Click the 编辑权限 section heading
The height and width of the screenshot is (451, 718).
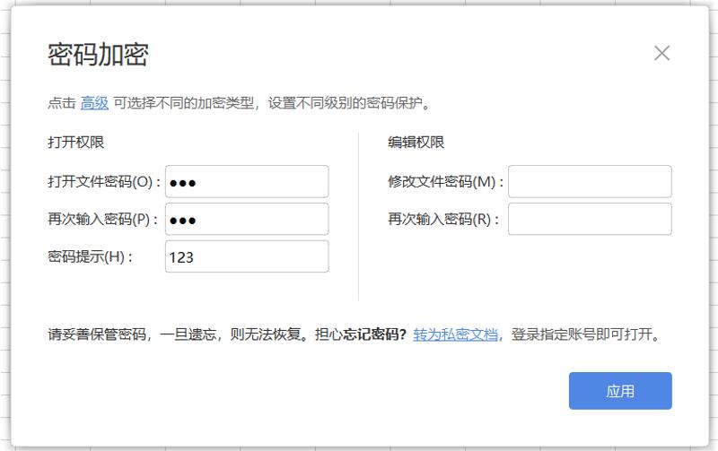[416, 143]
